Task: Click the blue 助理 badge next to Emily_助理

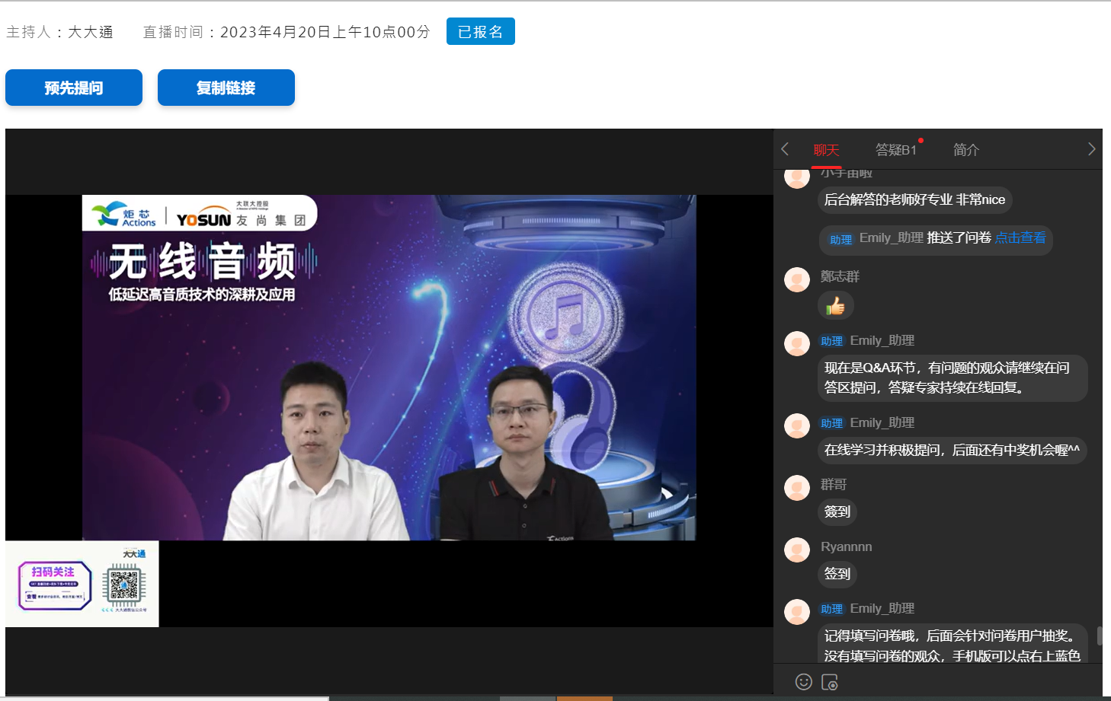Action: (832, 340)
